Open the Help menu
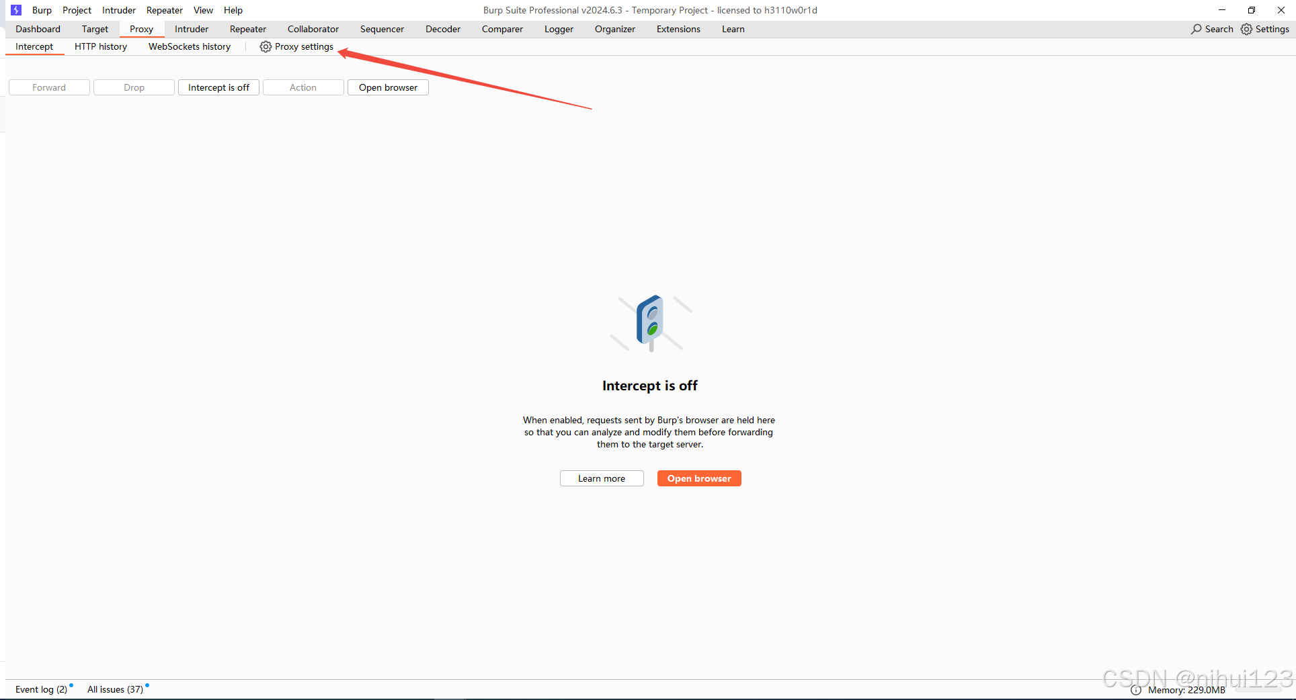 (233, 10)
